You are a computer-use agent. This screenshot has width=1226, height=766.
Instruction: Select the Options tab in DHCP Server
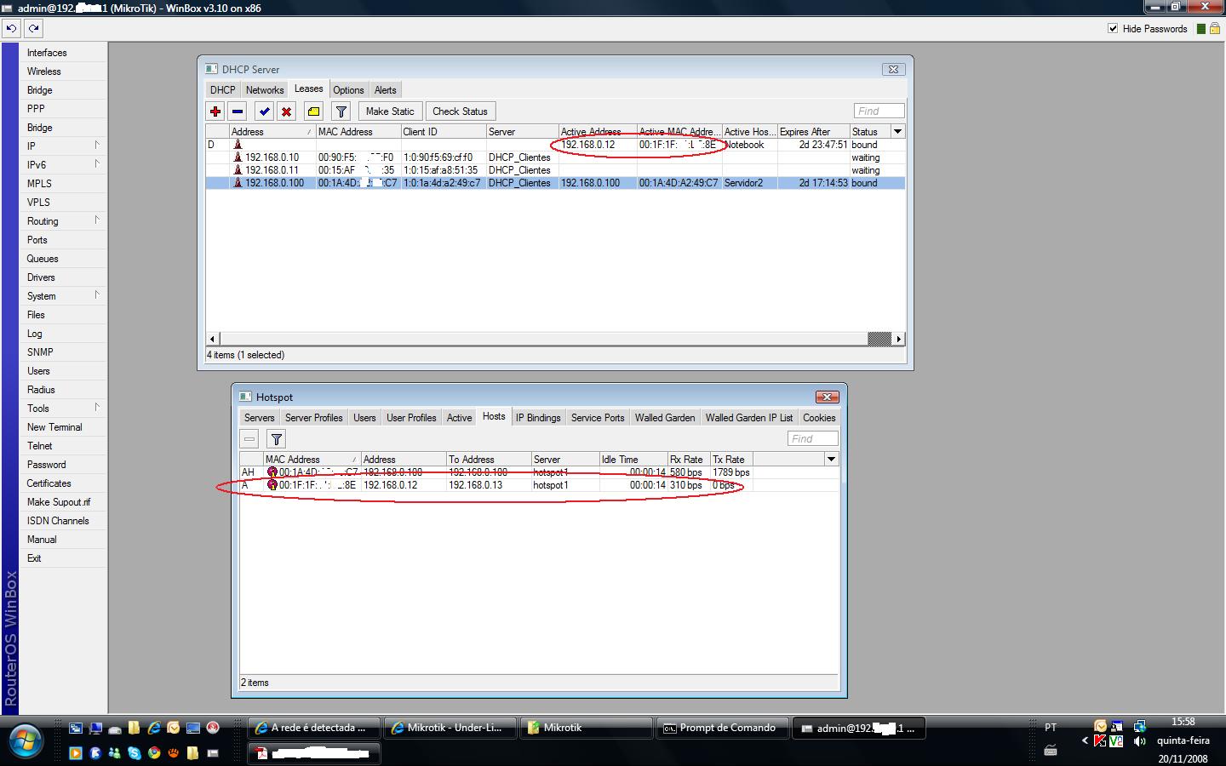pyautogui.click(x=348, y=89)
